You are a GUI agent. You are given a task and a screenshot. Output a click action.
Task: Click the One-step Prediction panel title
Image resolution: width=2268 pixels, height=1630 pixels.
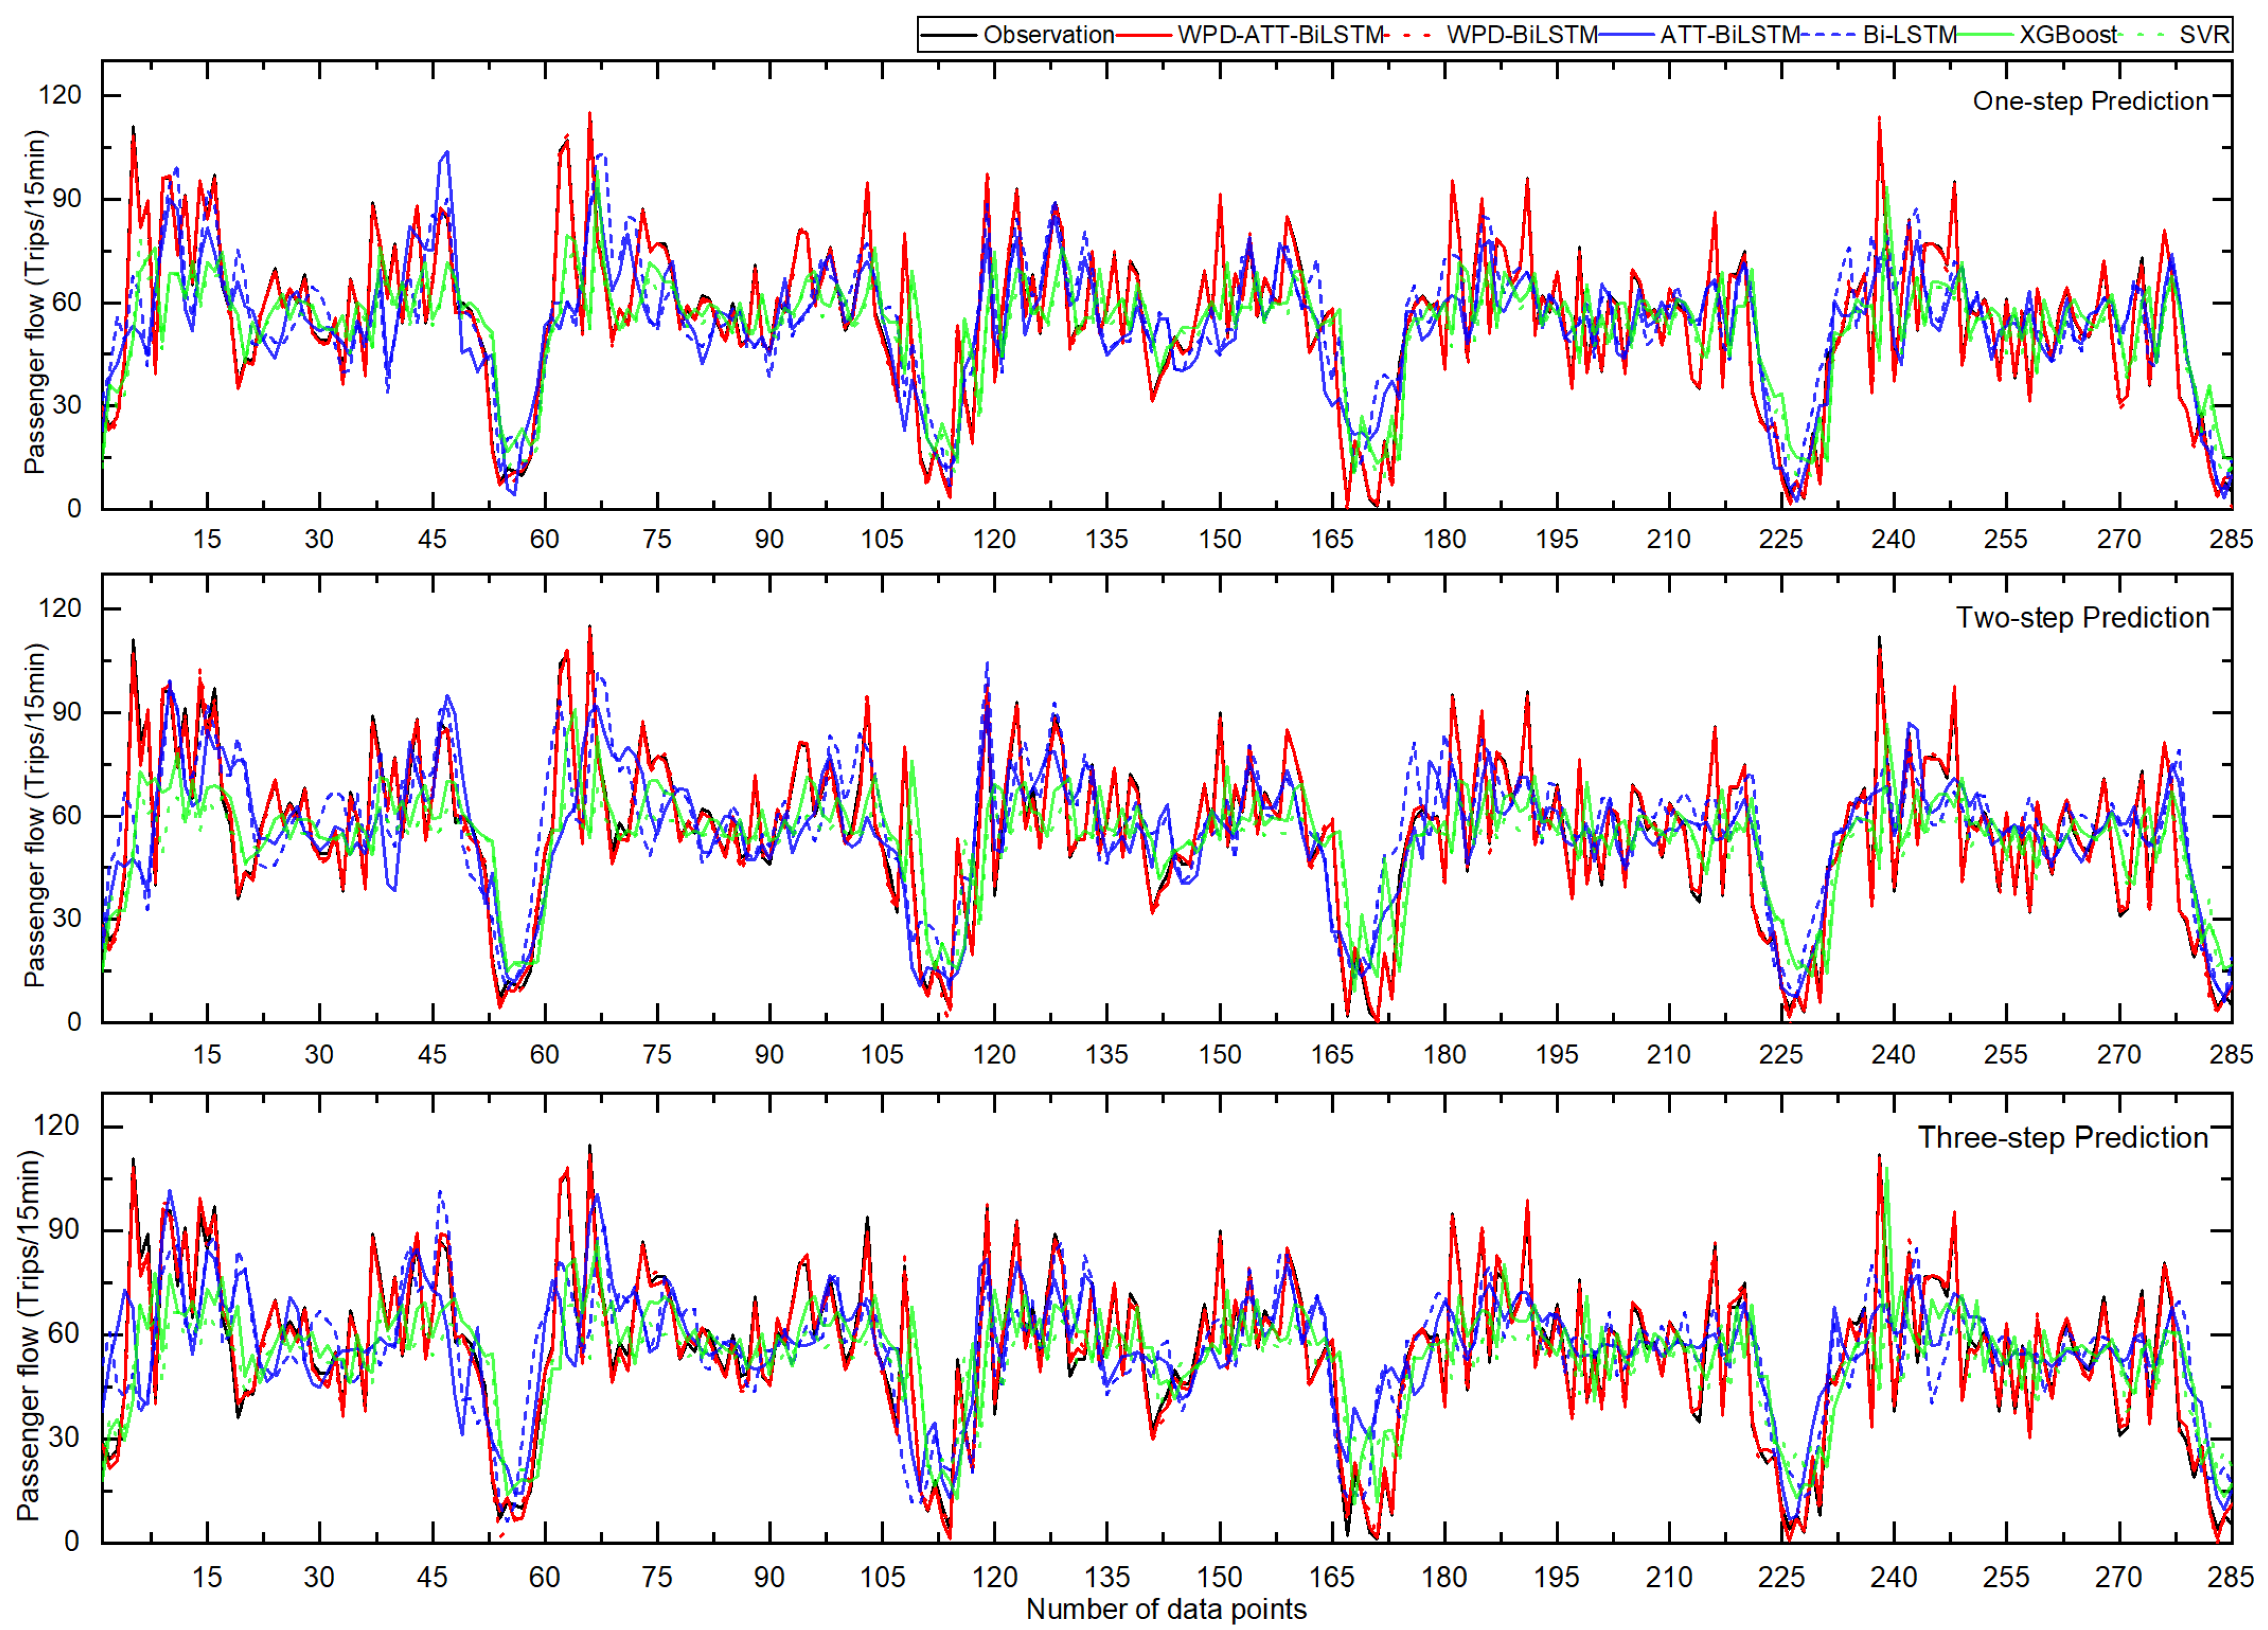pyautogui.click(x=2090, y=101)
